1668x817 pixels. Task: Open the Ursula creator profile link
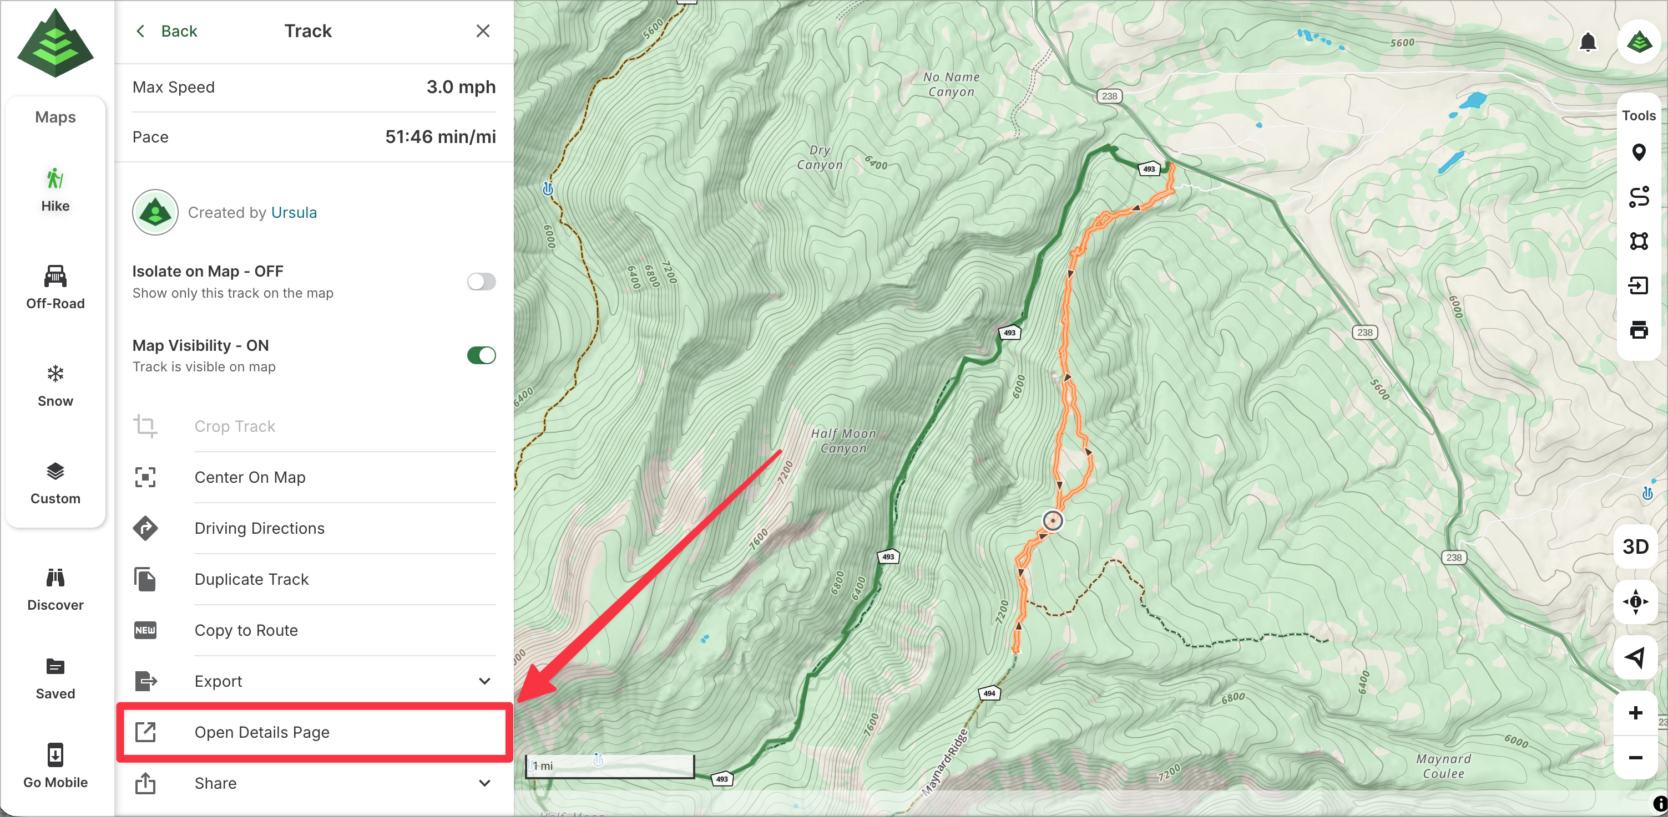[294, 213]
